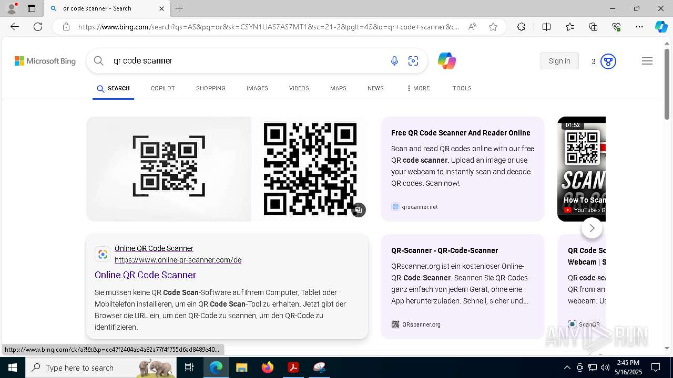Expand the MORE search categories

pyautogui.click(x=419, y=88)
